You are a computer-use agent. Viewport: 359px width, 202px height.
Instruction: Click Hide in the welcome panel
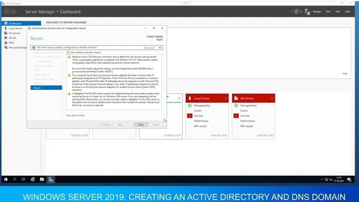(x=344, y=74)
